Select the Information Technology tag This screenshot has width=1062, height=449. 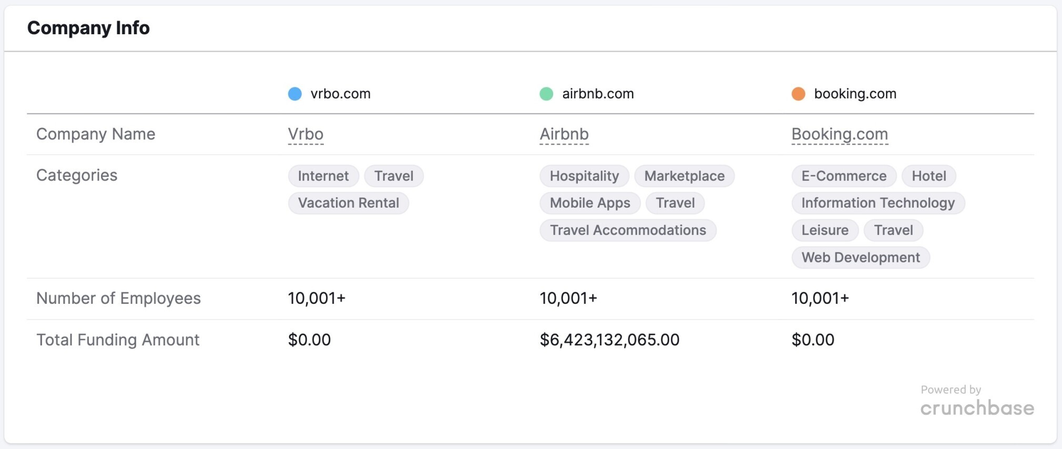(877, 203)
